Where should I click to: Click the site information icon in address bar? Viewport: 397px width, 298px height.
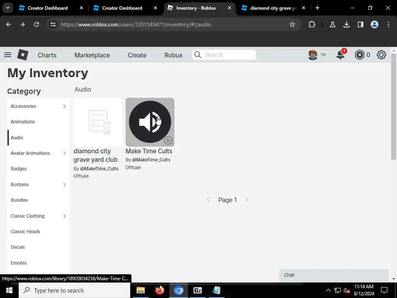(x=53, y=24)
